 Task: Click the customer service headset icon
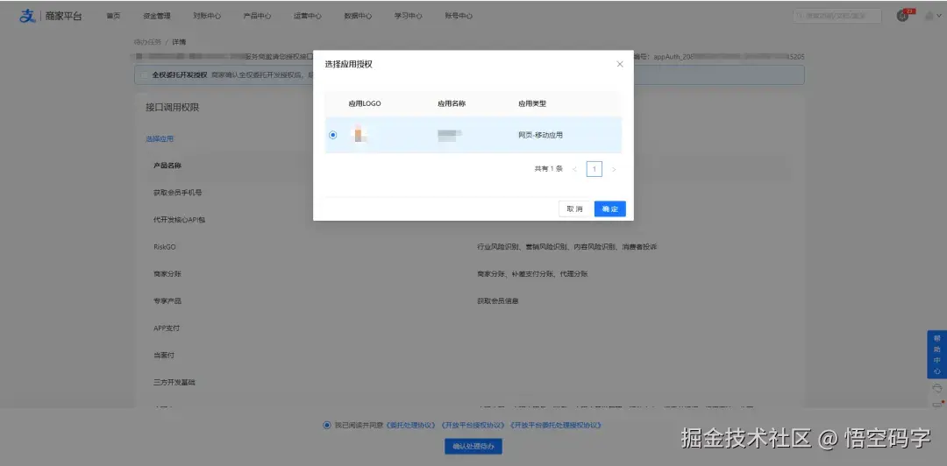936,388
